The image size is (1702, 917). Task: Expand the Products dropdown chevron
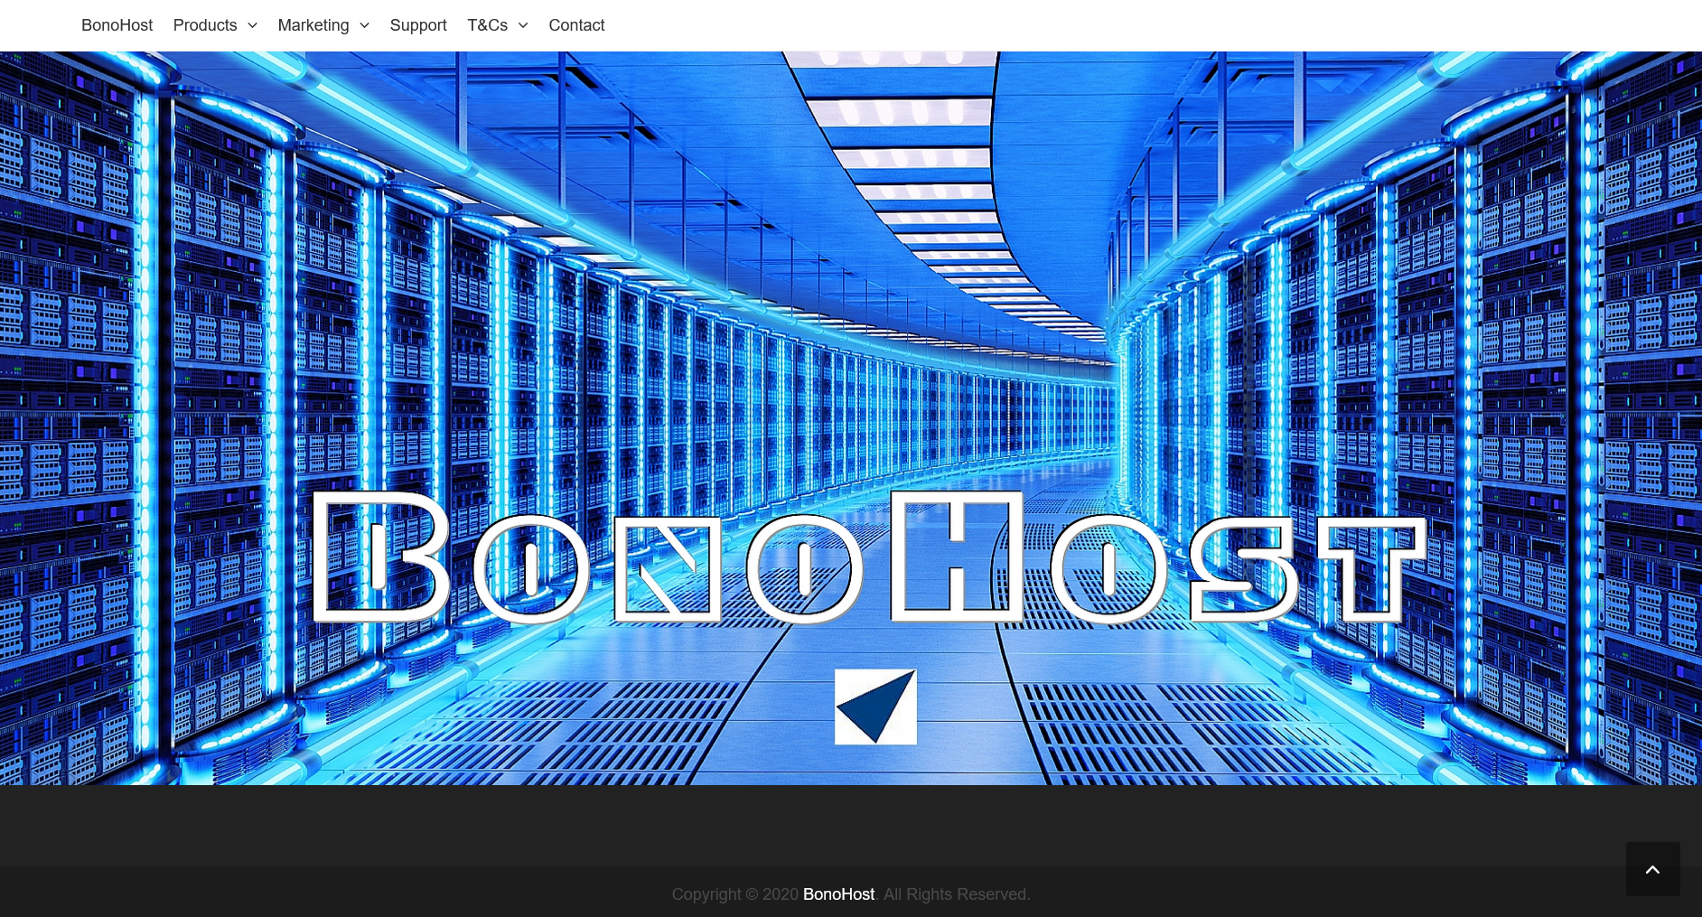tap(252, 26)
